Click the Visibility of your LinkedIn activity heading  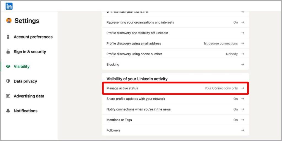[137, 79]
